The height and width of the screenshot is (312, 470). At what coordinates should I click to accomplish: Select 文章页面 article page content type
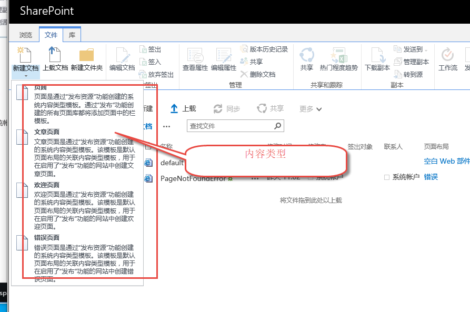pos(77,153)
